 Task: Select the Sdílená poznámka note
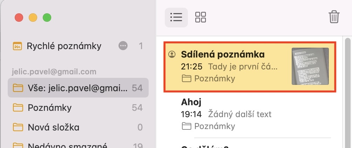(x=231, y=66)
